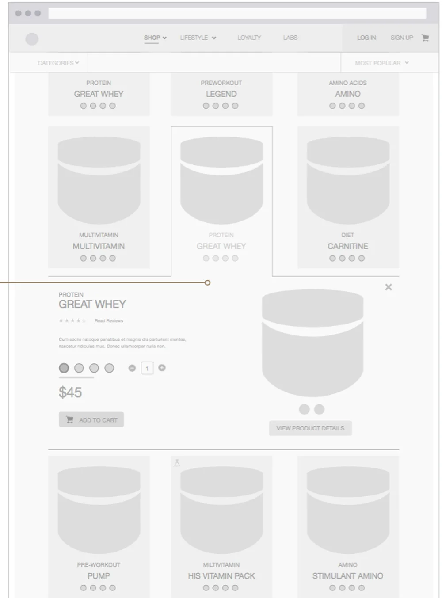Click the Sign Up link
442x598 pixels.
coord(402,38)
